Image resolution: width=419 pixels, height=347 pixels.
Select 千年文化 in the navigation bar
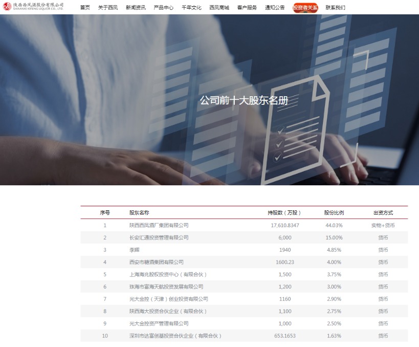[x=191, y=8]
